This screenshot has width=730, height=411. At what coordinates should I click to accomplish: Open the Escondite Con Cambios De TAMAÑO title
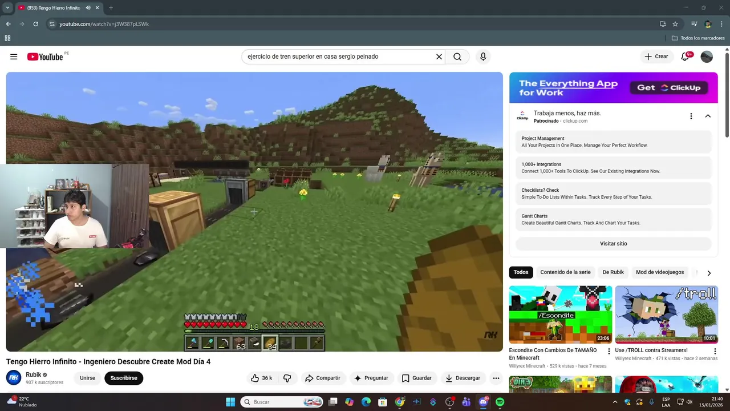point(553,354)
